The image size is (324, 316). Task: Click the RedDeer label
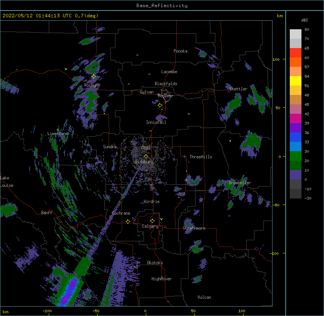[165, 96]
